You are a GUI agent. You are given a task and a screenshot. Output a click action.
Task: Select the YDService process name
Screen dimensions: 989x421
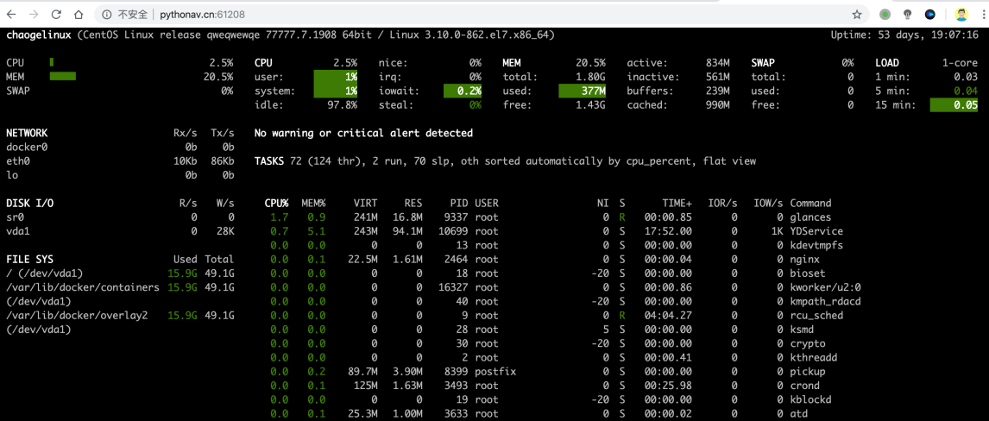pos(816,231)
